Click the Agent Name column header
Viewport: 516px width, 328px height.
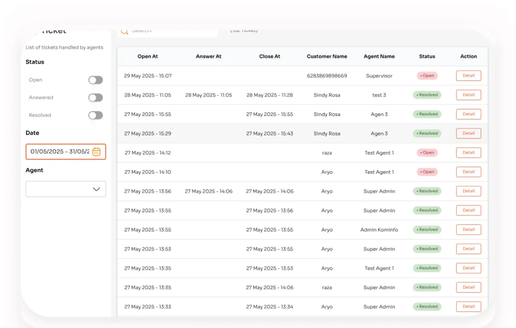tap(379, 56)
